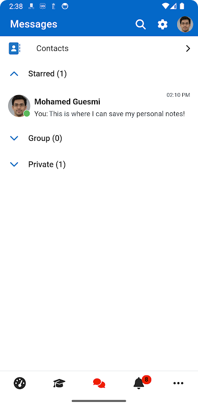Viewport: 198px width, 407px height.
Task: Tap Mohamed Guesmi's conversation avatar
Action: tap(19, 106)
